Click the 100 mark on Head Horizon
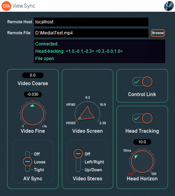175x196 pixels. coord(154,174)
